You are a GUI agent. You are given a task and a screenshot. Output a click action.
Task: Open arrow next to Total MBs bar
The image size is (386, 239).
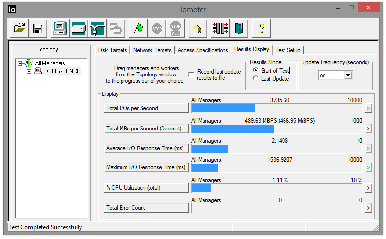point(368,129)
